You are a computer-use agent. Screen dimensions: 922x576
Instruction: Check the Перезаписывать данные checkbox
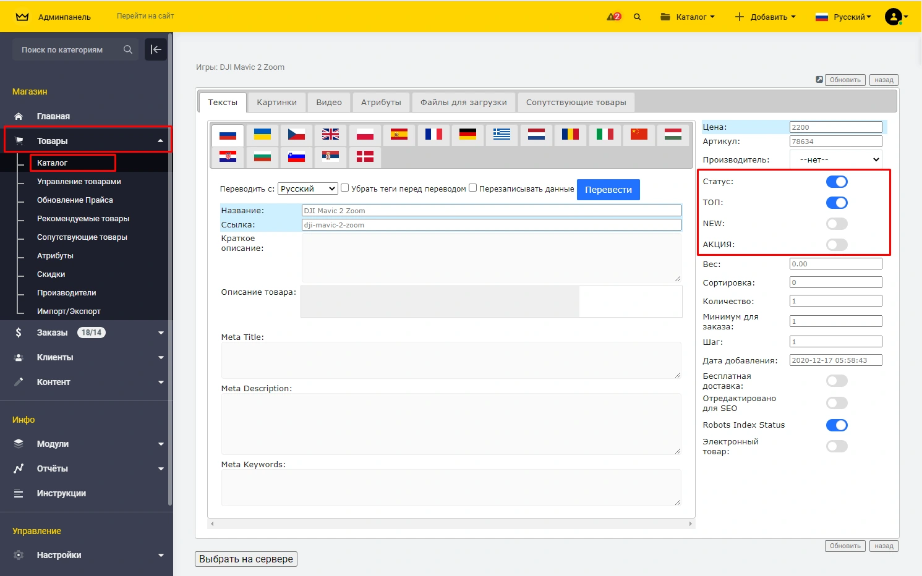click(x=473, y=188)
